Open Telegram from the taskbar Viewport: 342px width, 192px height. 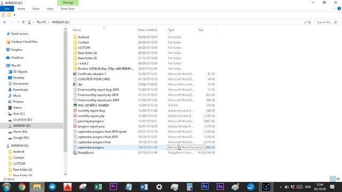(52, 187)
